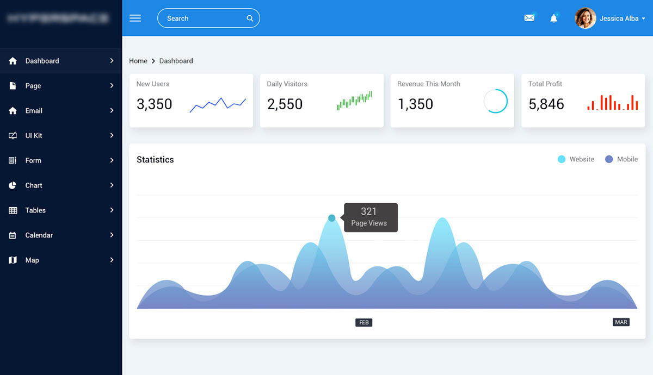Click the Map icon in sidebar
The width and height of the screenshot is (653, 375).
pos(13,260)
